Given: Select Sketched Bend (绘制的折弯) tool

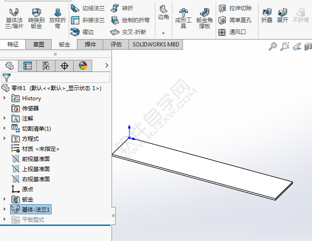Looking at the screenshot, I should coord(130,20).
